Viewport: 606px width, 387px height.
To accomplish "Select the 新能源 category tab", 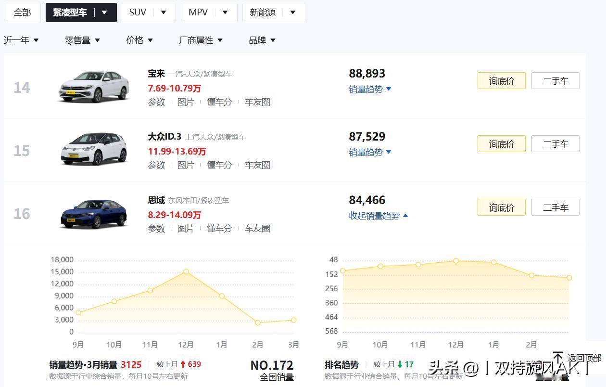I will point(263,13).
